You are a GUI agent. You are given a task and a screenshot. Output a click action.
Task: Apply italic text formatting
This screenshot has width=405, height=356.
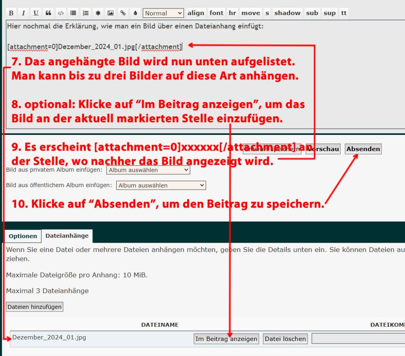pyautogui.click(x=23, y=13)
